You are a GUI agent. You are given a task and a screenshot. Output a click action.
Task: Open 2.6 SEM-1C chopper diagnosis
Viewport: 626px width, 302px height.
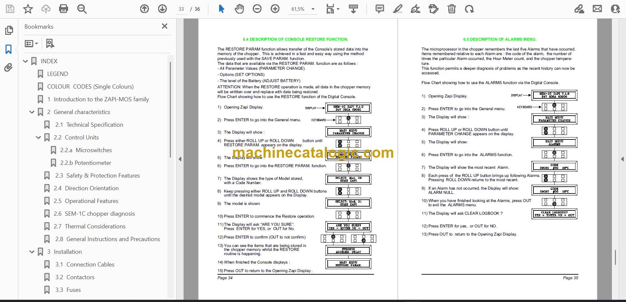point(94,214)
